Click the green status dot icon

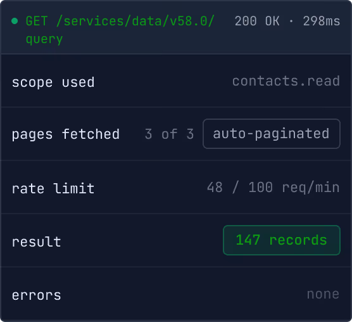point(15,21)
